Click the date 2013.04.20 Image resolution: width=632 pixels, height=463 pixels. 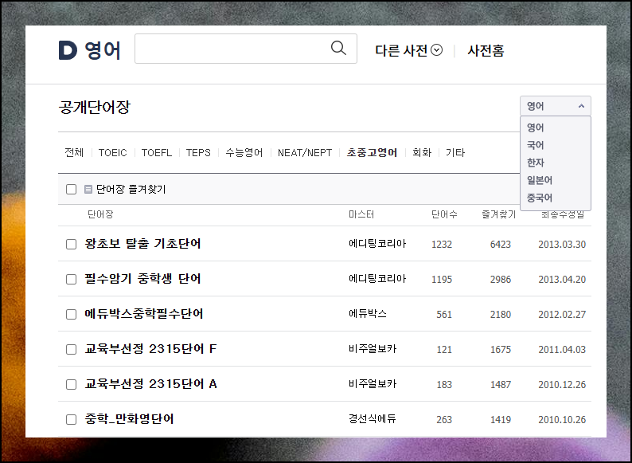[562, 280]
